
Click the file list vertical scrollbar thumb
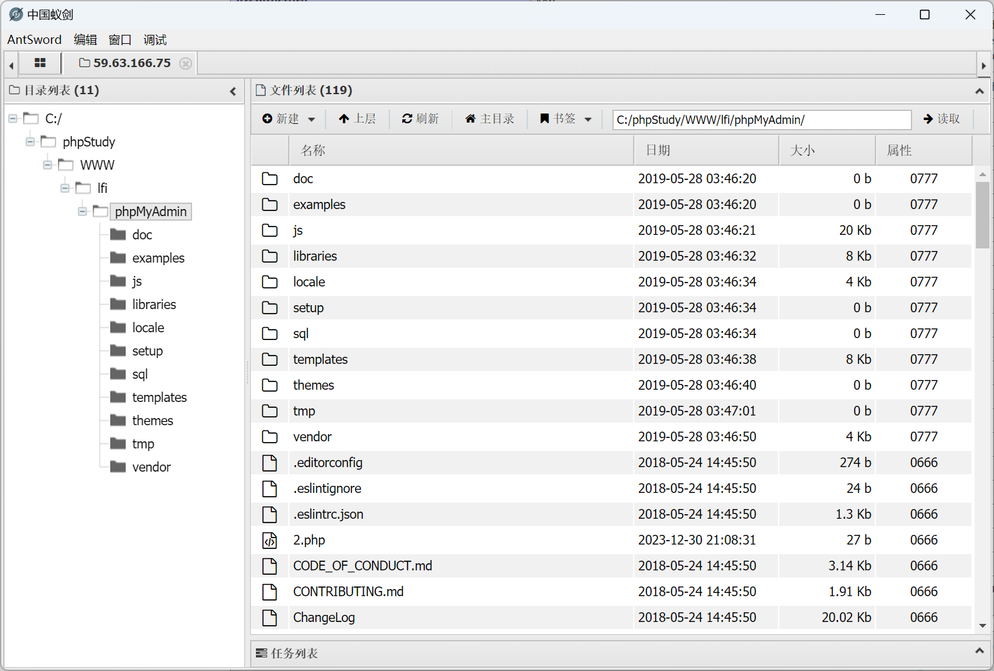point(982,215)
